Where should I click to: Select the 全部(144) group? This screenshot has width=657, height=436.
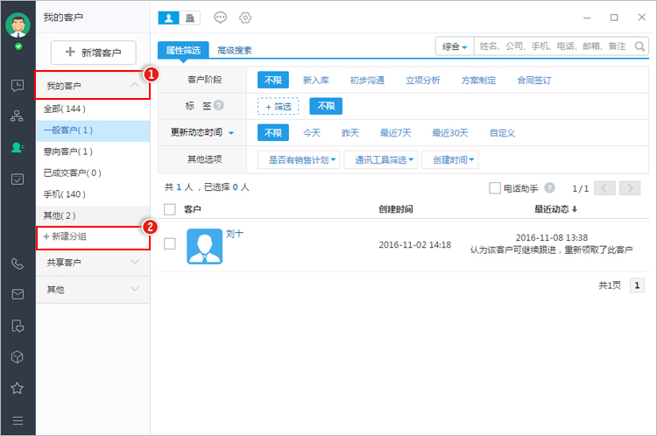tap(93, 109)
